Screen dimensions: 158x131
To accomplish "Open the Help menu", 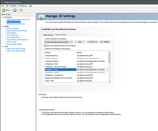I will 30,6.
